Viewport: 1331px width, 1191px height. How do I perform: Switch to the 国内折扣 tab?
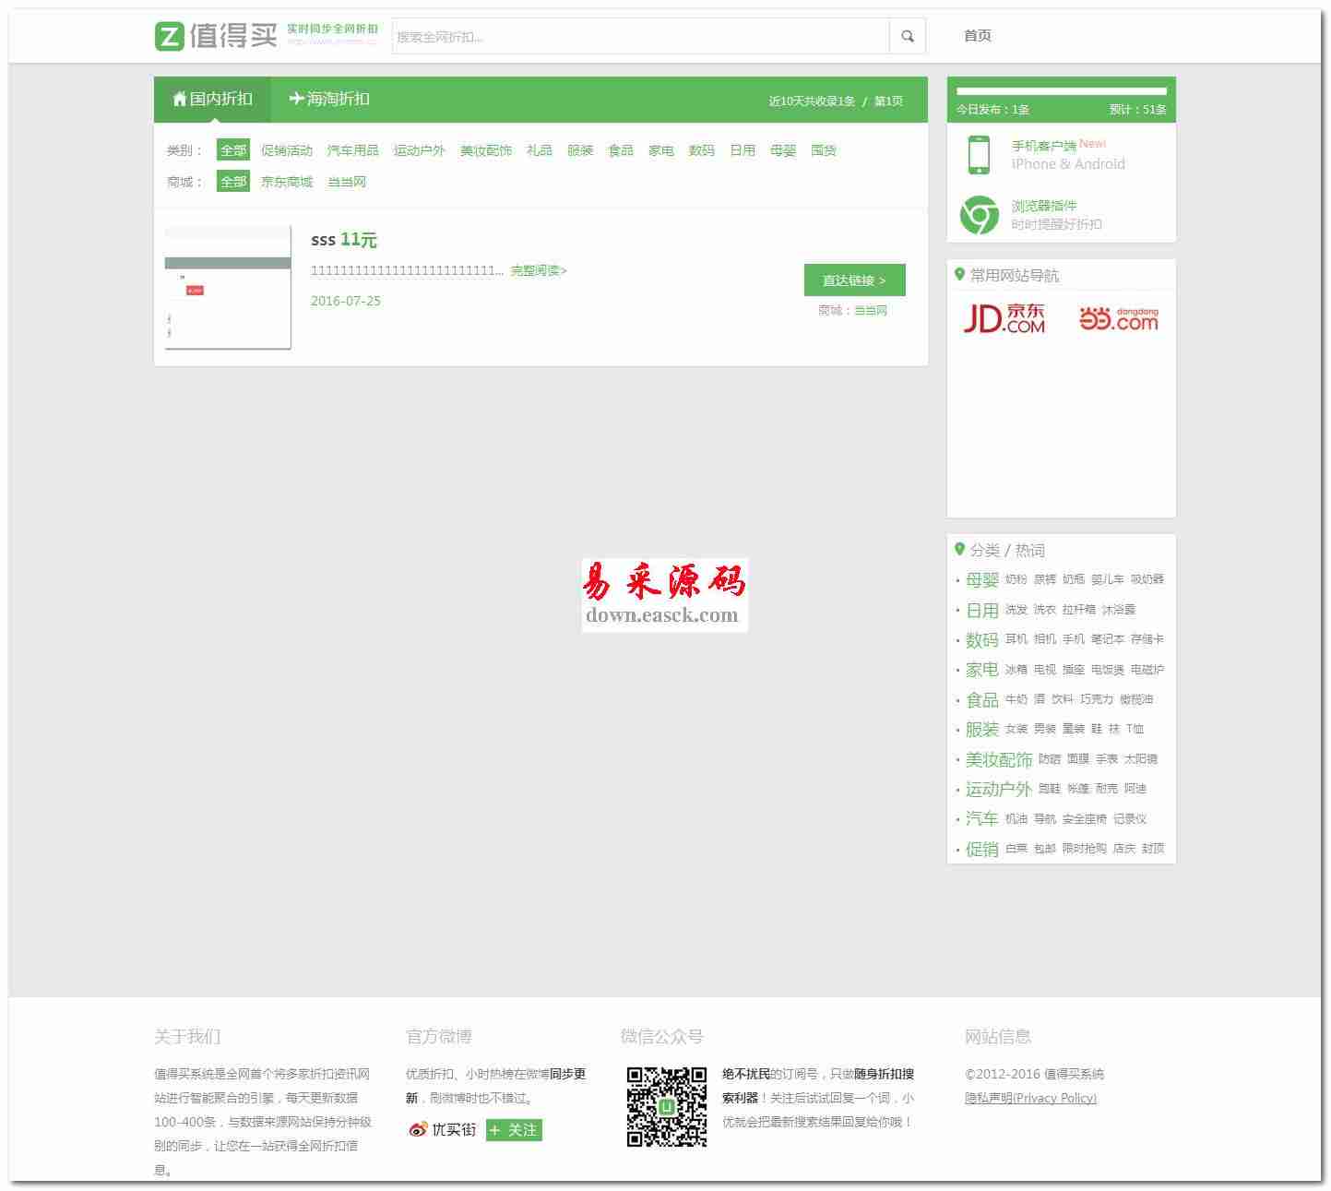tap(212, 100)
